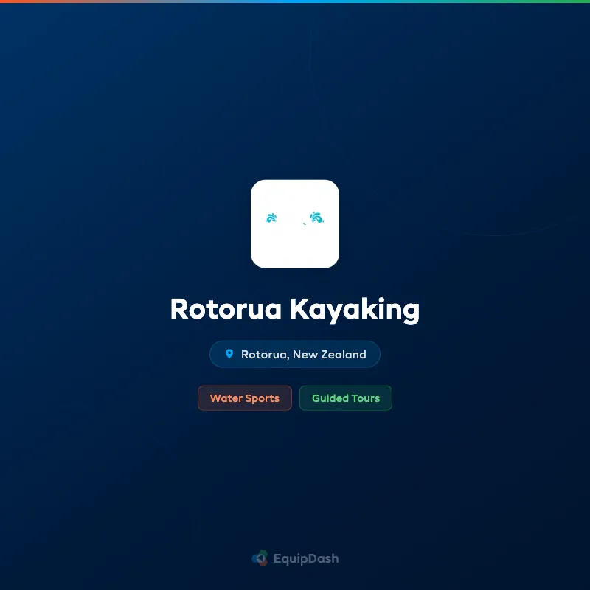Click the white logo card thumbnail

(x=295, y=225)
